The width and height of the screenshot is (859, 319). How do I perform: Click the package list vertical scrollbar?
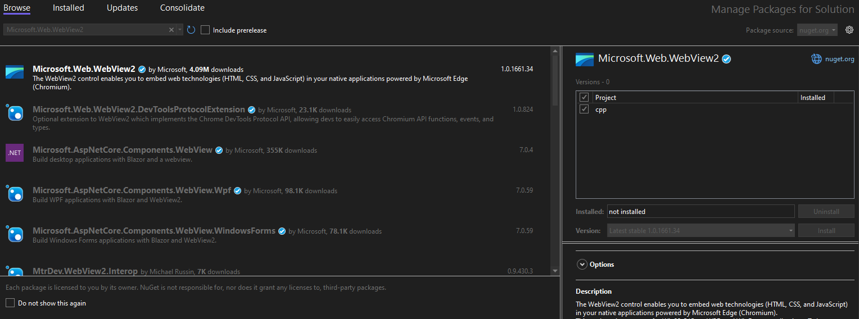555,84
